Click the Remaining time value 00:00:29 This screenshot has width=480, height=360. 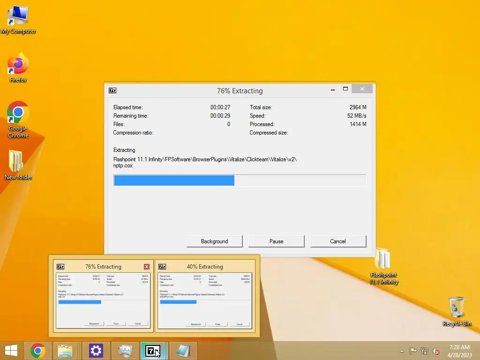pos(220,116)
